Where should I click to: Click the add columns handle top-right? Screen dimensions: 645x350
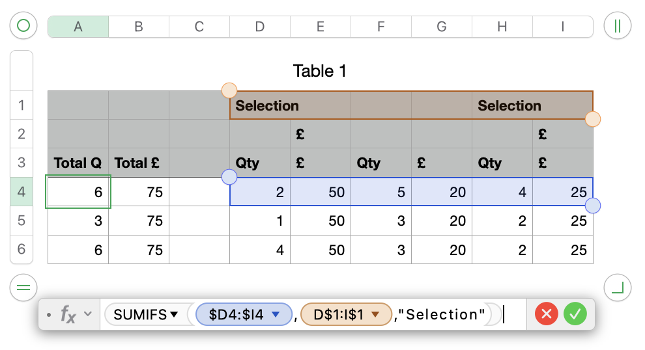tap(616, 26)
